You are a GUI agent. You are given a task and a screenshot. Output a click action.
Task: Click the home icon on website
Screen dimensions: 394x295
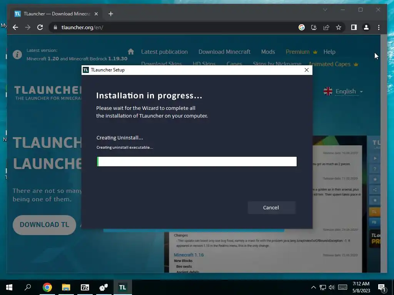tap(131, 52)
